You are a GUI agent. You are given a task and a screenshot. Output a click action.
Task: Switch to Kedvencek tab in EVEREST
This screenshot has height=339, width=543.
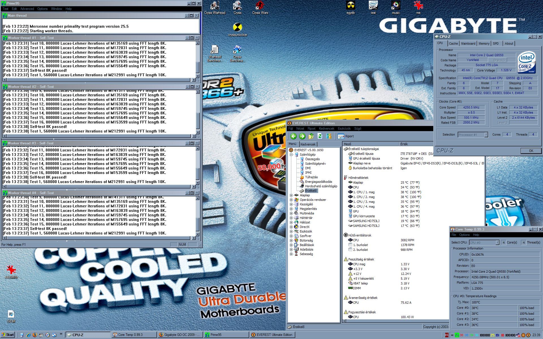tap(308, 144)
